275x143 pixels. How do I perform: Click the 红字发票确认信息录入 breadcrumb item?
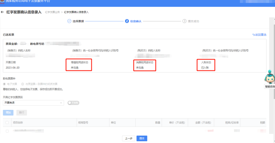[76, 12]
